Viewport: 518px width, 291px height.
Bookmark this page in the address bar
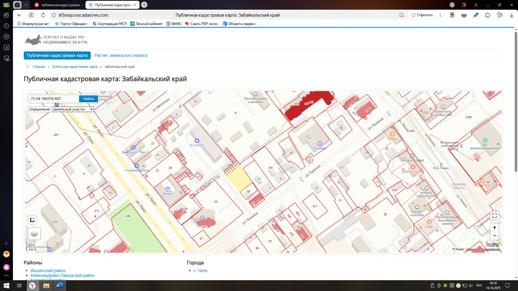pyautogui.click(x=401, y=15)
